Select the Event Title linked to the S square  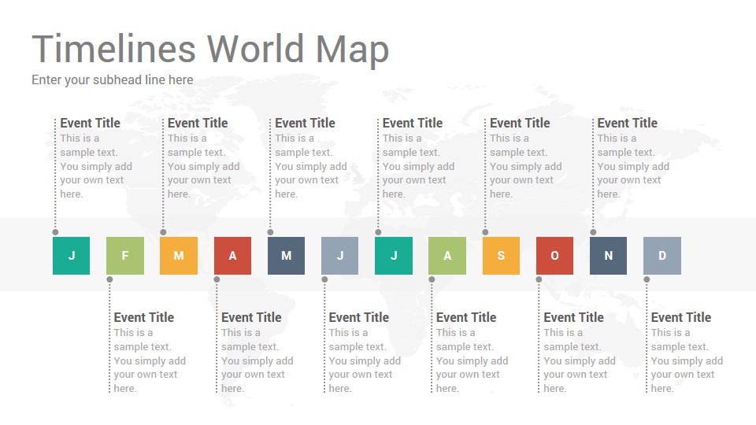520,123
